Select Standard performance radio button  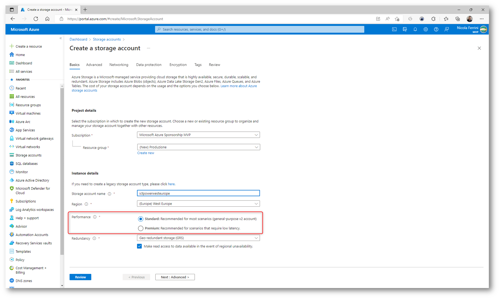point(141,219)
